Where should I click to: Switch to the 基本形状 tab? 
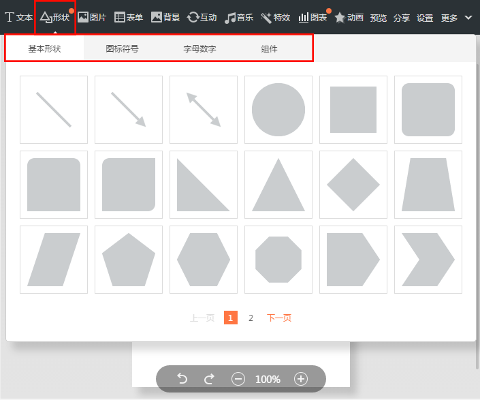pos(45,48)
